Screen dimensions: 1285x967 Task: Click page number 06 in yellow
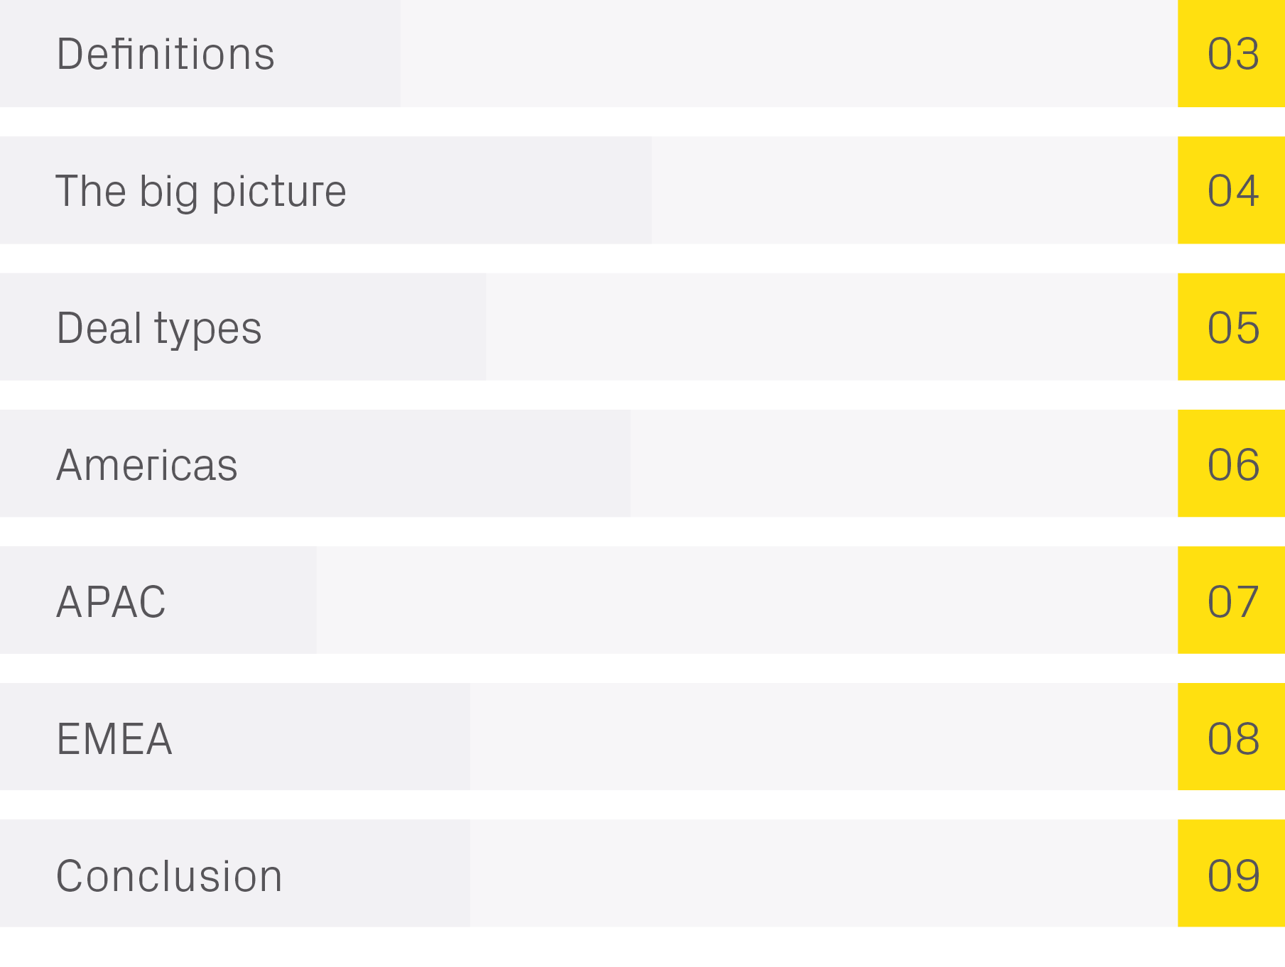(1231, 464)
